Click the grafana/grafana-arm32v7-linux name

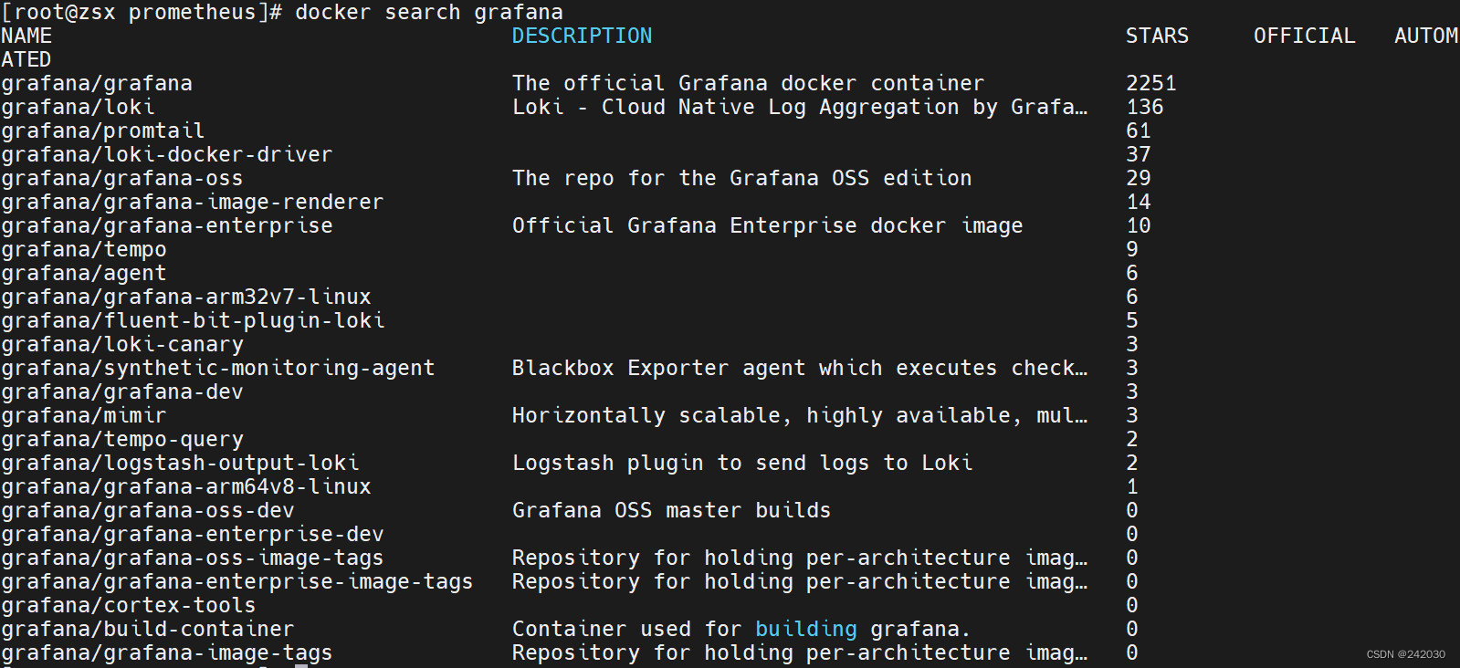(x=186, y=297)
